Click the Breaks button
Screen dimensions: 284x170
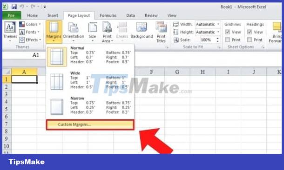tap(122, 32)
